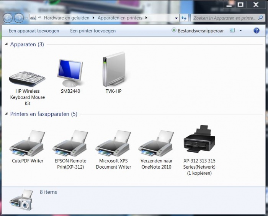
Task: Click the Printers en faxapparaten (5) heading
Action: 44,114
